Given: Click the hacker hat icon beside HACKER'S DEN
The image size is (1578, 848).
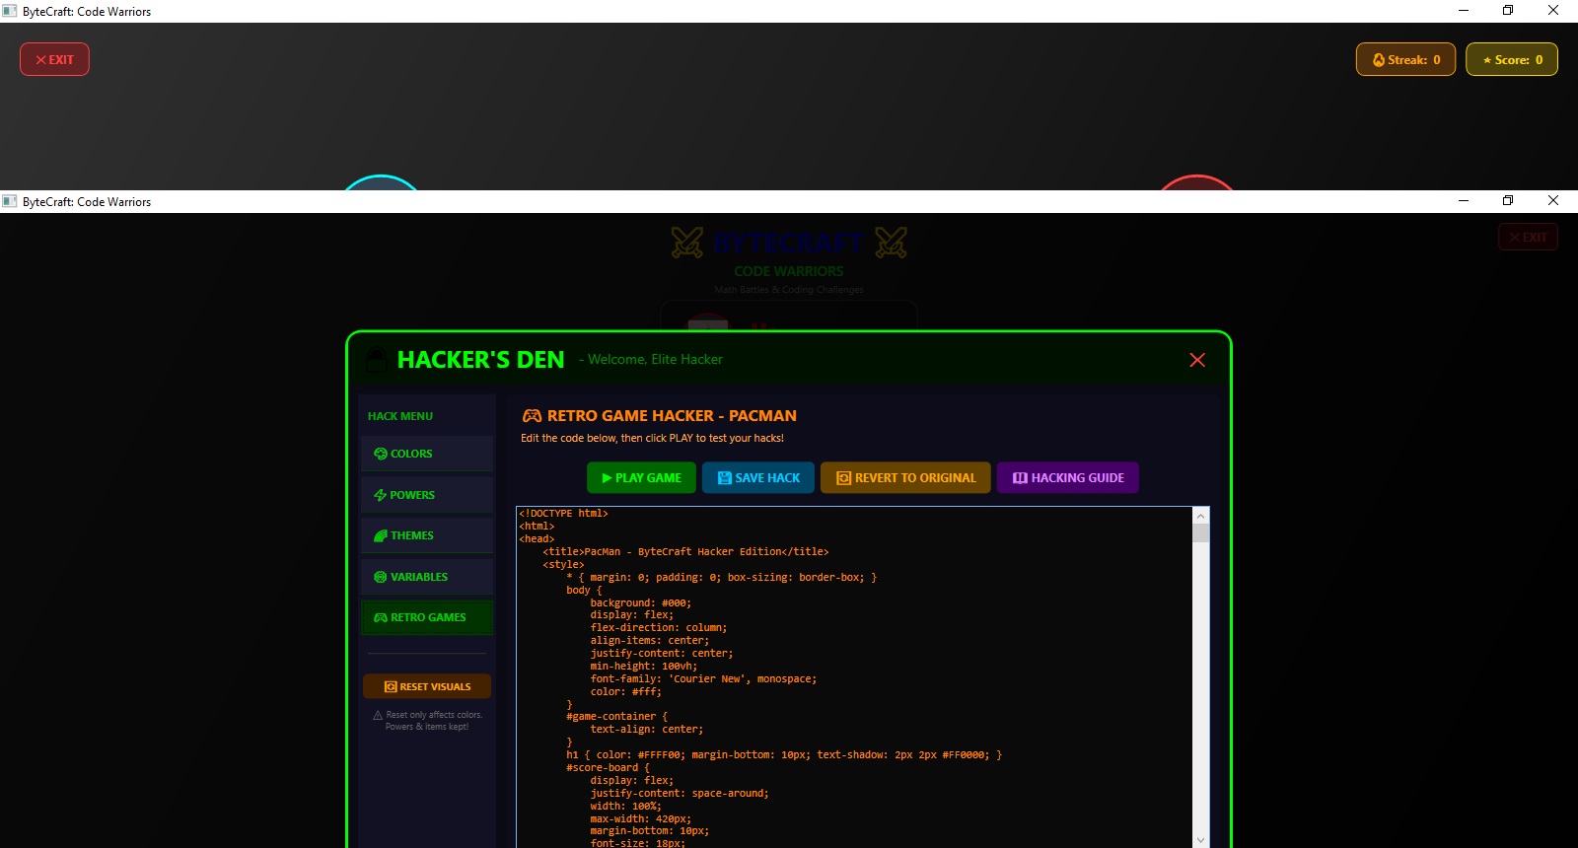Looking at the screenshot, I should (376, 359).
